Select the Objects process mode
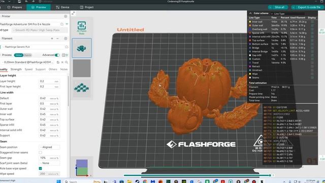The image size is (325, 183). 27,55
